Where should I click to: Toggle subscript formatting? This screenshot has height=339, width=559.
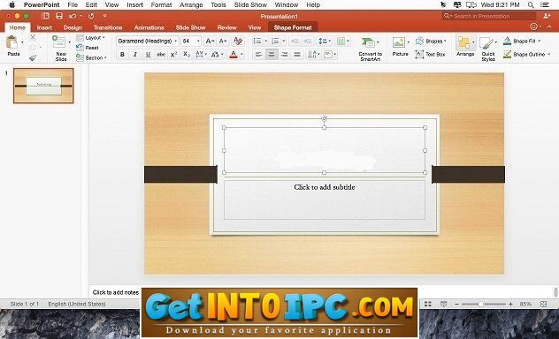pos(187,55)
